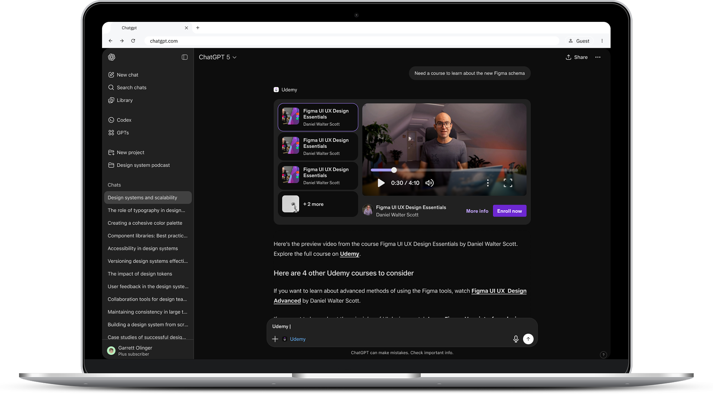Screen dimensions: 713x394
Task: Select the Chatgpt browser tab
Action: [150, 28]
